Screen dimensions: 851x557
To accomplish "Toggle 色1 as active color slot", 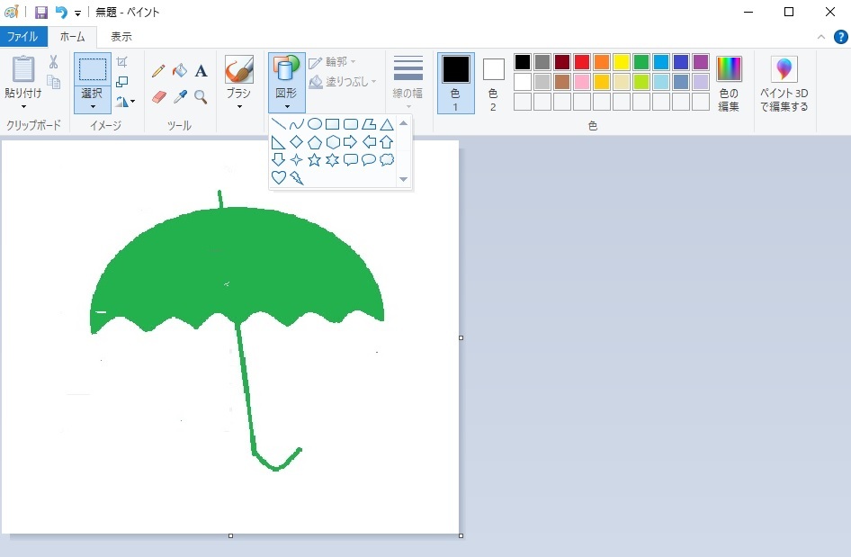I will pyautogui.click(x=455, y=81).
